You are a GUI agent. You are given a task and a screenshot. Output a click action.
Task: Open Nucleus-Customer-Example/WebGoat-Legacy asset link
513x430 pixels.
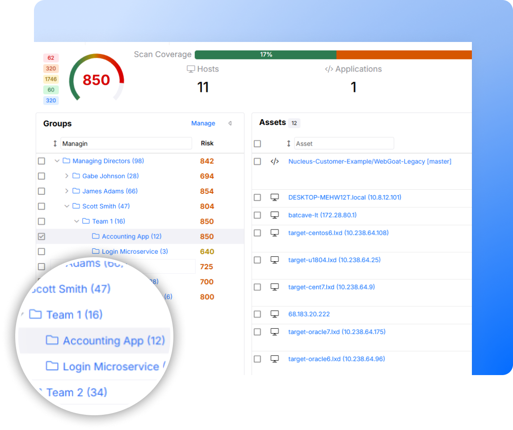pyautogui.click(x=370, y=161)
